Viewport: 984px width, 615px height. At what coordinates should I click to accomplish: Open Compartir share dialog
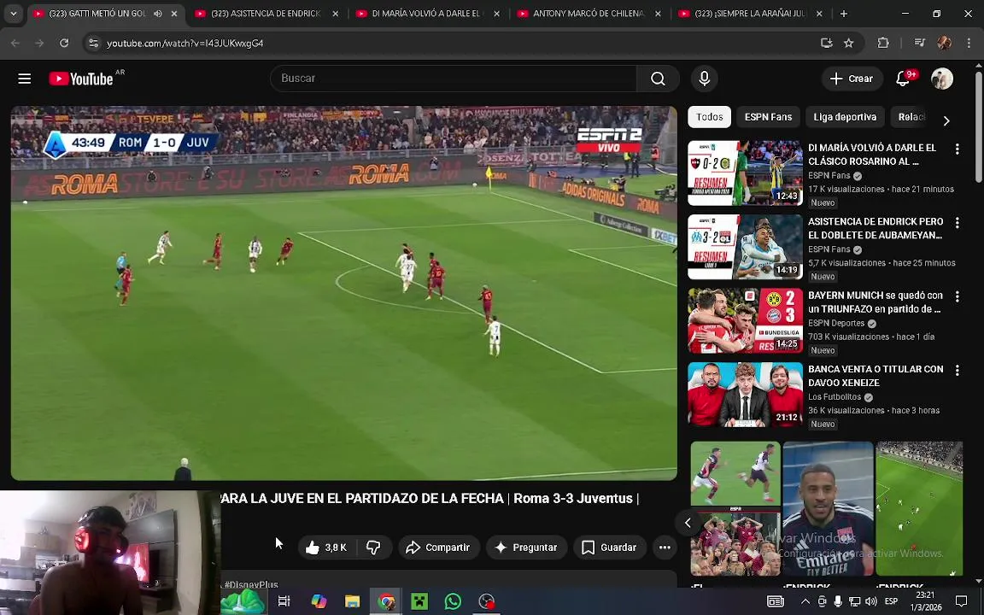coord(438,548)
